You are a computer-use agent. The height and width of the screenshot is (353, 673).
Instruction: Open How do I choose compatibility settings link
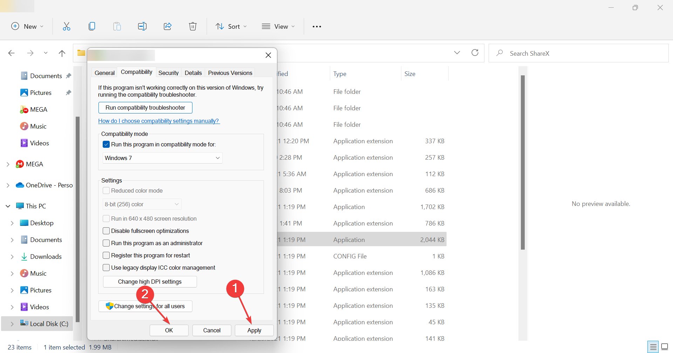point(159,121)
